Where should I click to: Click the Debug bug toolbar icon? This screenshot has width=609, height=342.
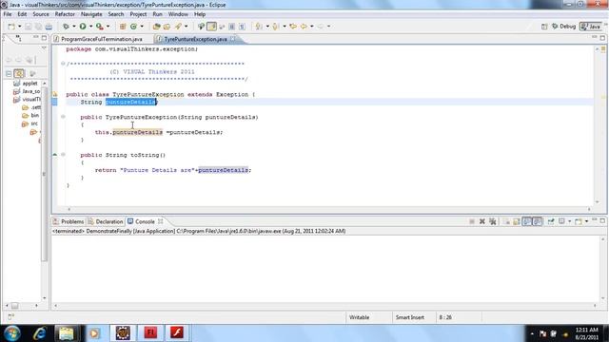tap(66, 27)
